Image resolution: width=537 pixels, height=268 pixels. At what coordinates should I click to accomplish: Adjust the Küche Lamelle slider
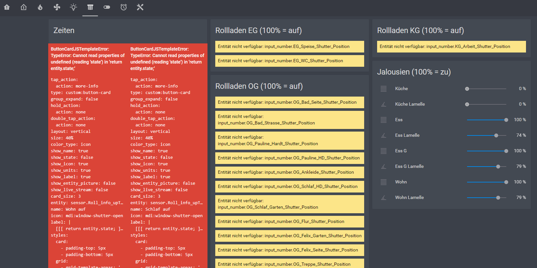pyautogui.click(x=487, y=104)
